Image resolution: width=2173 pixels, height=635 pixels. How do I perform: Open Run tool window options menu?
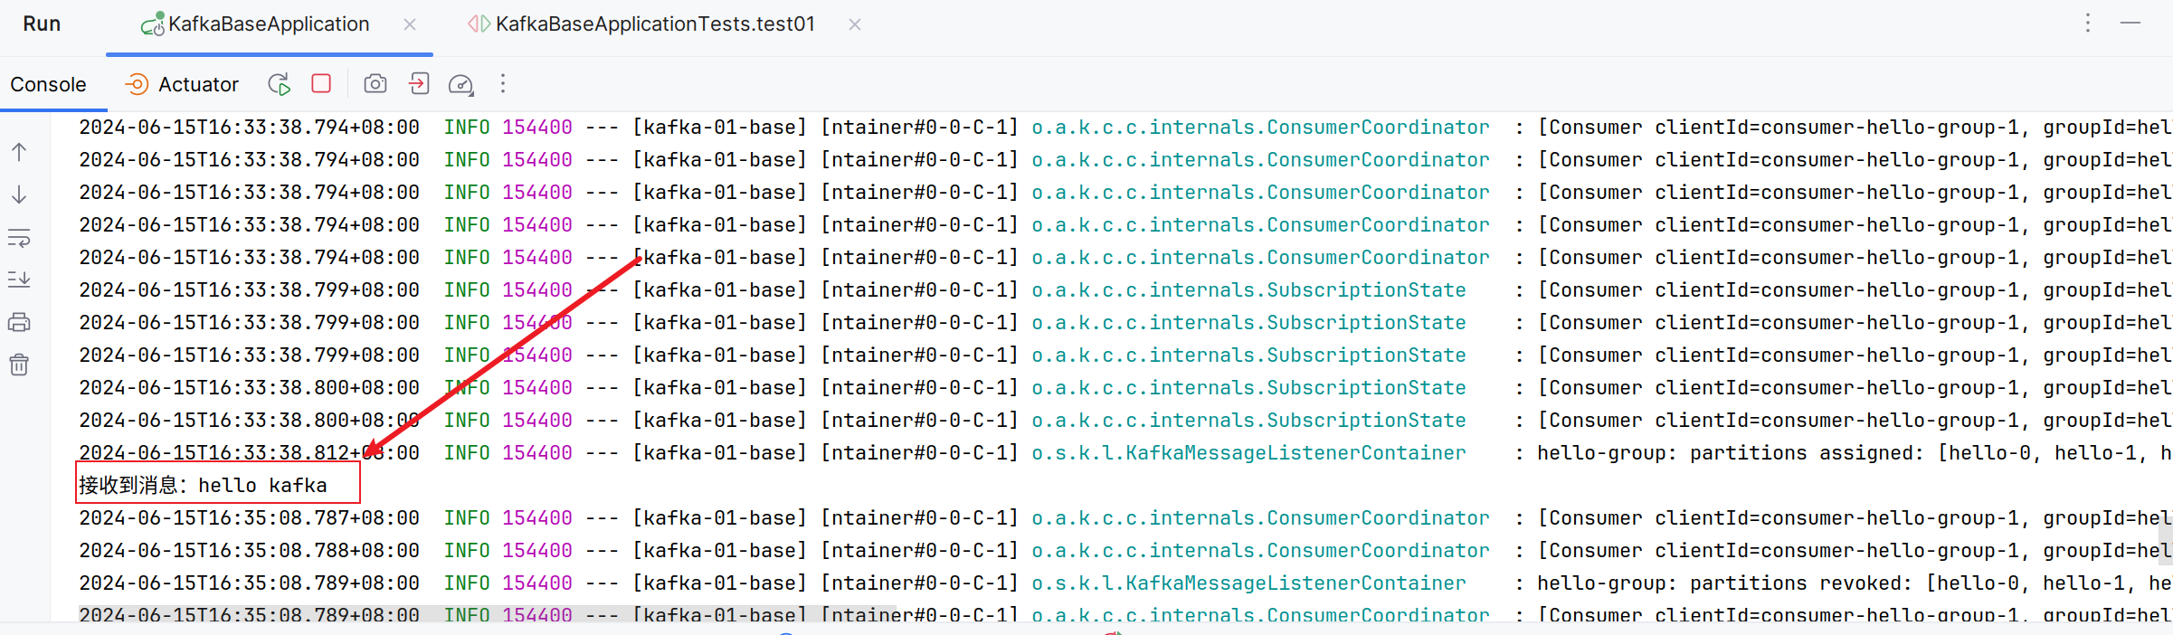click(2088, 24)
